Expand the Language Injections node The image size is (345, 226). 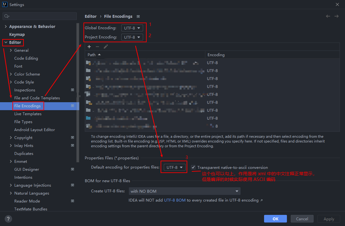pos(11,185)
